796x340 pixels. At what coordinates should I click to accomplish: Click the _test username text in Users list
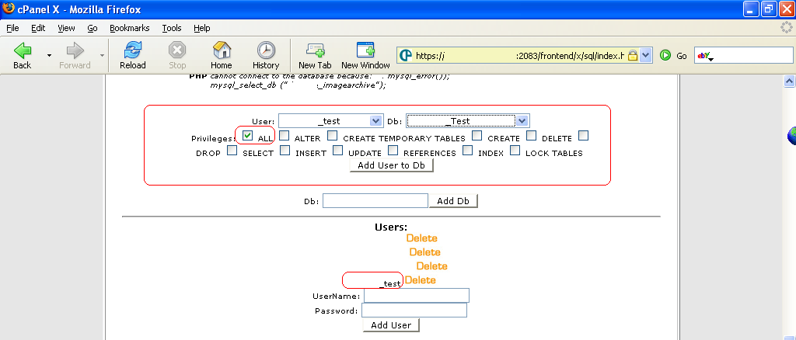(x=390, y=284)
